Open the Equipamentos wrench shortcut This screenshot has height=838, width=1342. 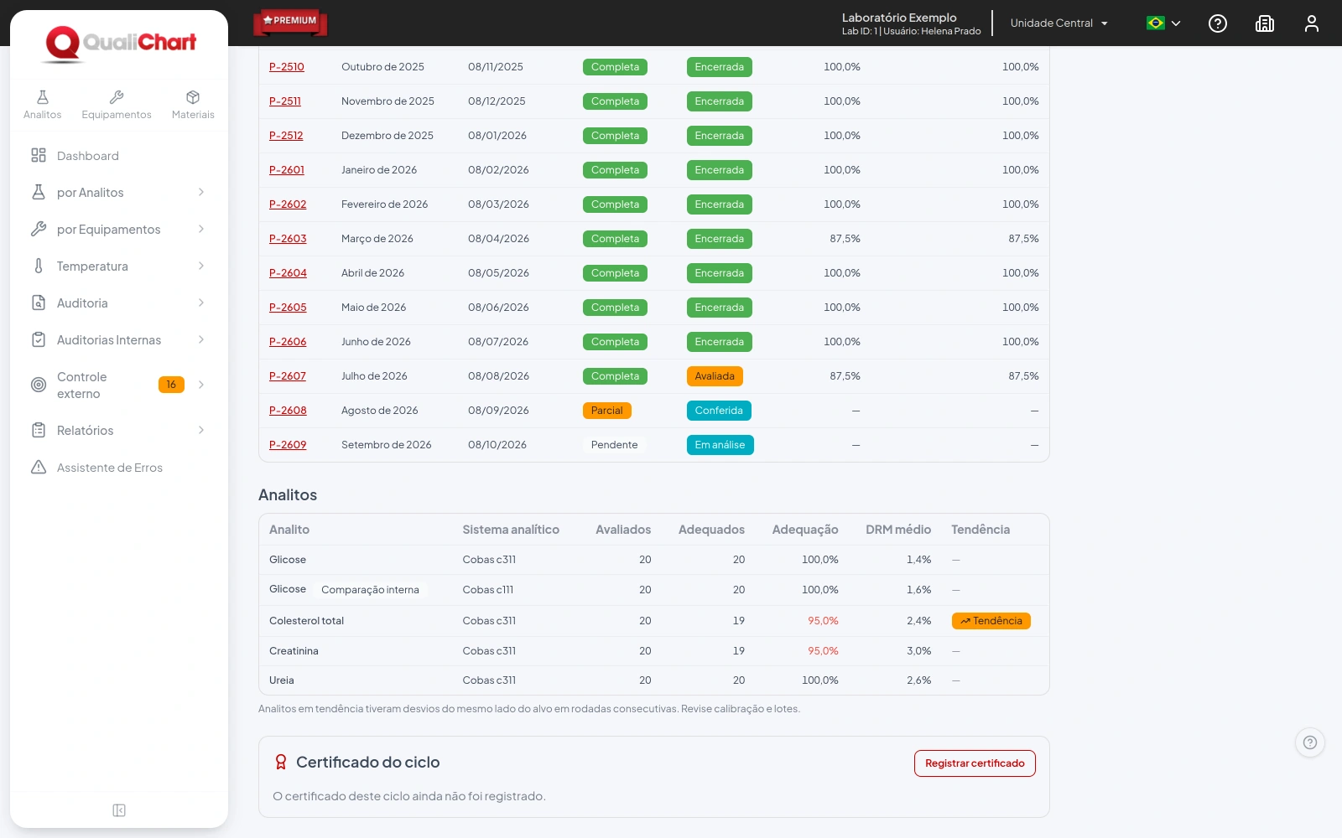pos(117,105)
